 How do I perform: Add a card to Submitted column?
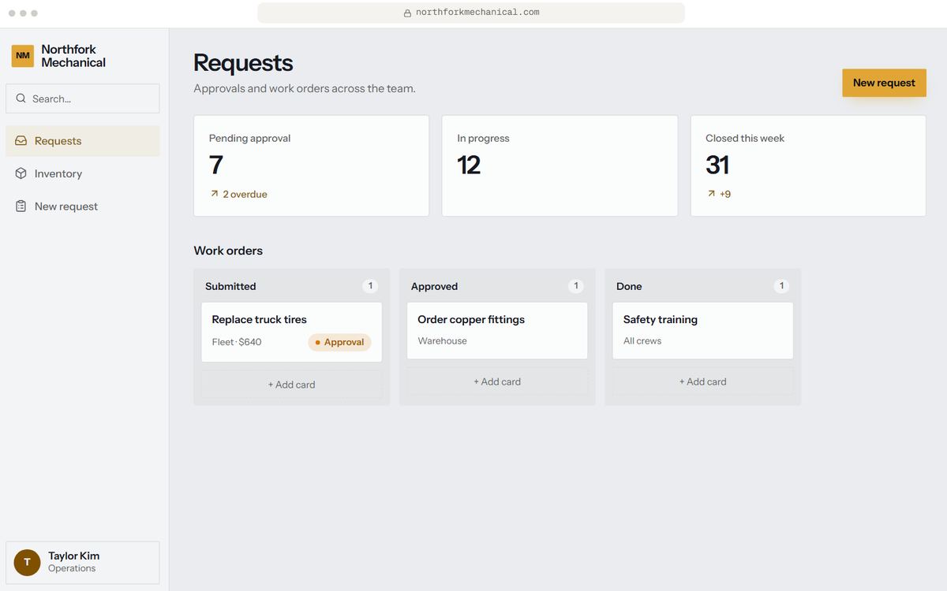click(x=291, y=385)
